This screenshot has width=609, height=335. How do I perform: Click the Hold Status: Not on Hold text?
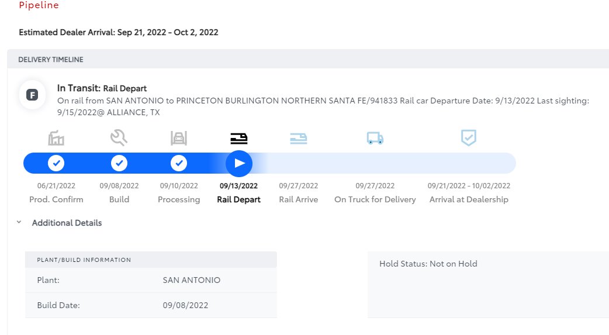tap(428, 264)
